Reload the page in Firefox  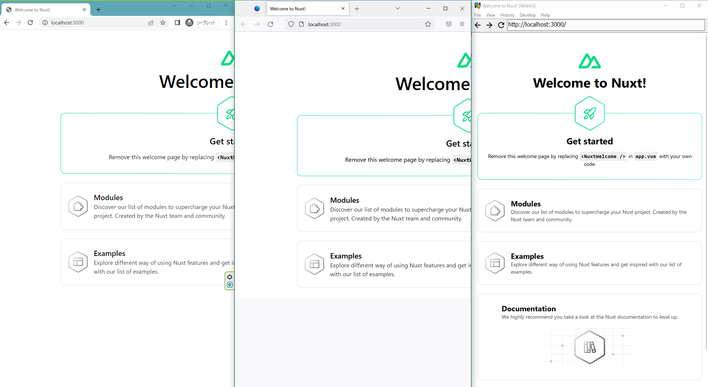tap(270, 24)
